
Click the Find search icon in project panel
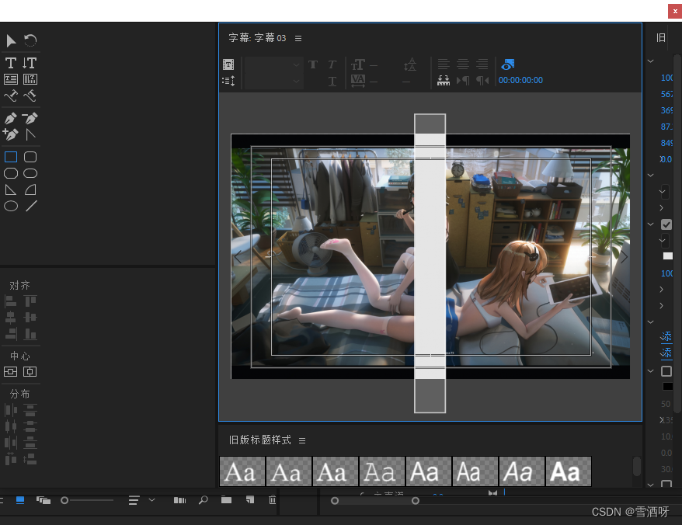(203, 500)
